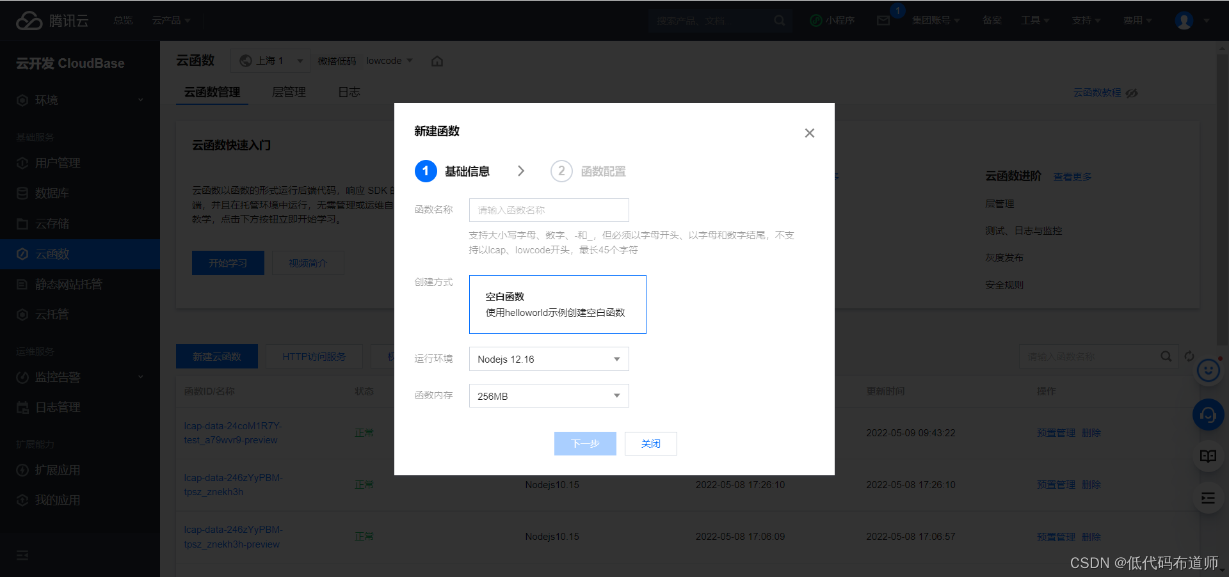Switch to the 云函数管理 tab

tap(212, 92)
